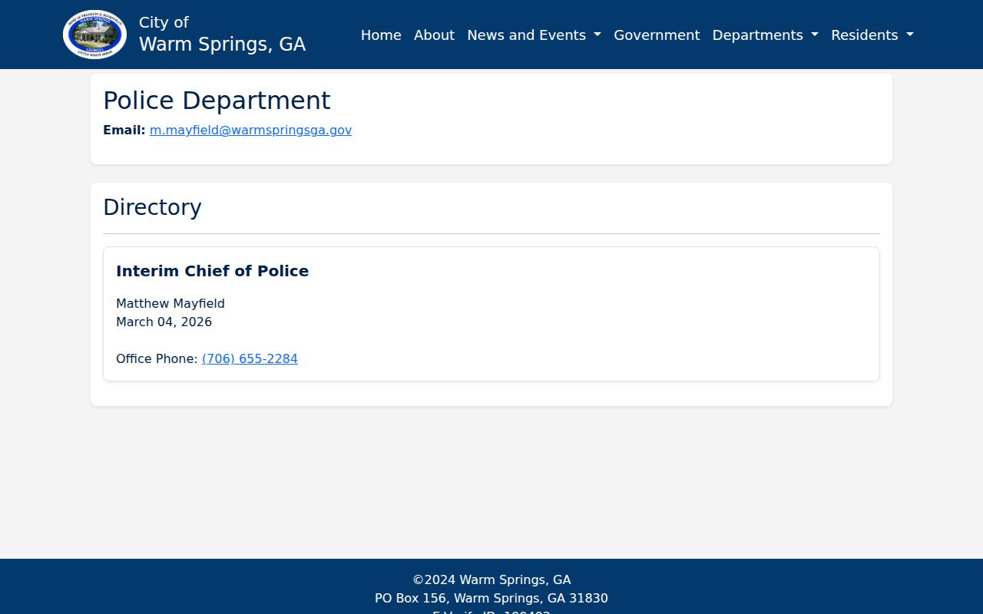Select the Office Phone: label
Viewport: 983px width, 614px height.
(157, 359)
